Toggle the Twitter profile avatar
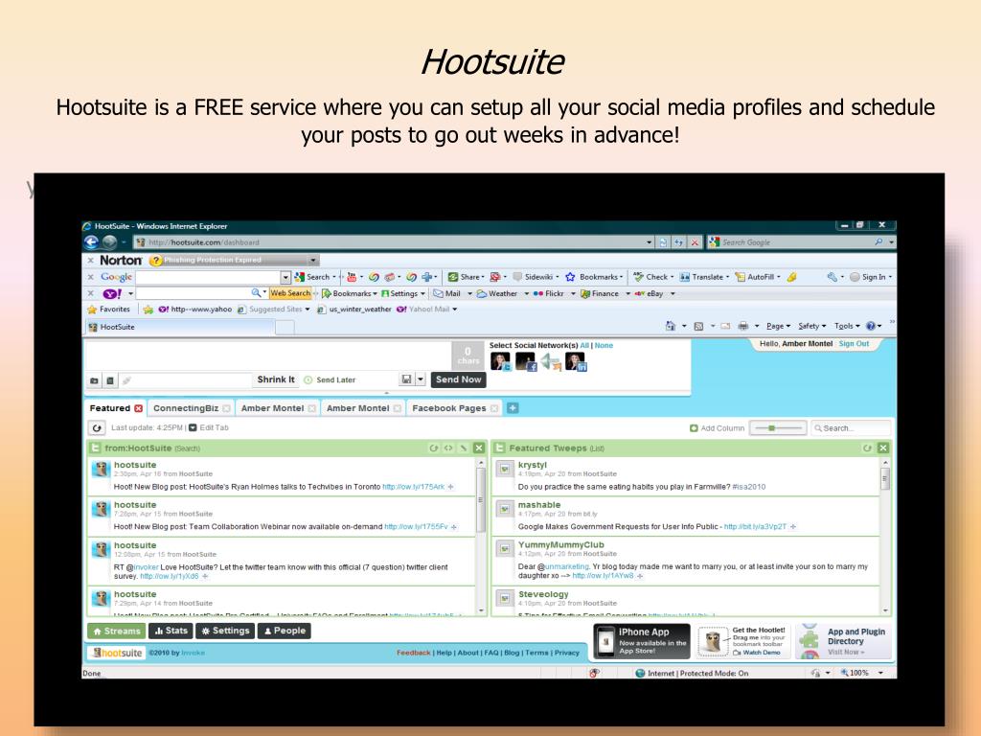This screenshot has width=981, height=736. pos(500,361)
